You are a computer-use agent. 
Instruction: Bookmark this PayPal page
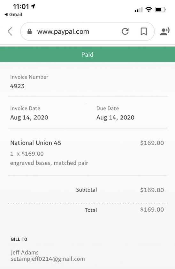click(143, 32)
